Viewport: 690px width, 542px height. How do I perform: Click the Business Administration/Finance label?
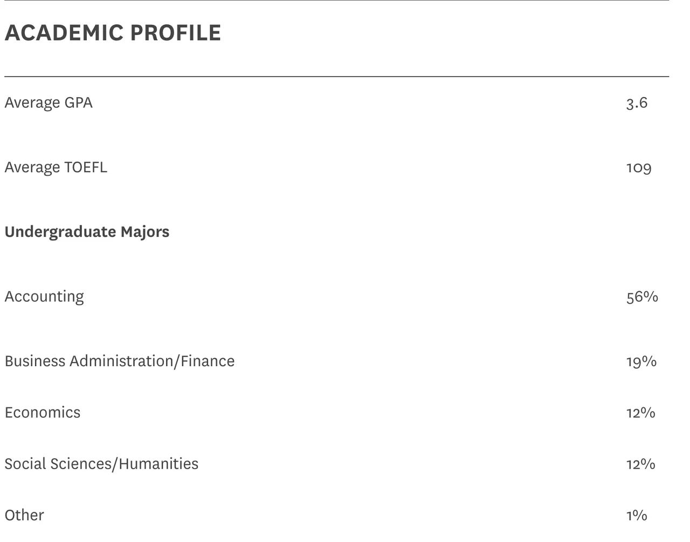[x=120, y=361]
